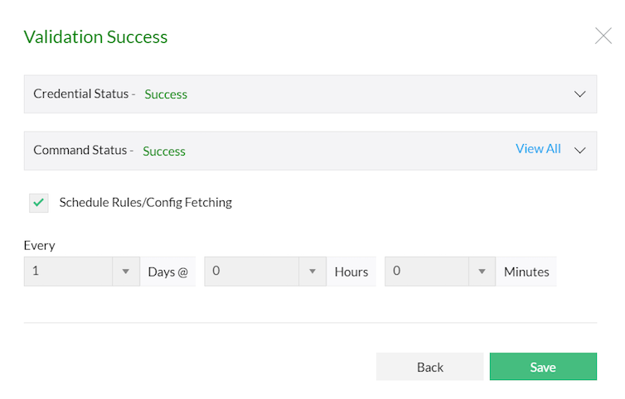
Task: Click the Days value field showing 1
Action: pos(68,271)
